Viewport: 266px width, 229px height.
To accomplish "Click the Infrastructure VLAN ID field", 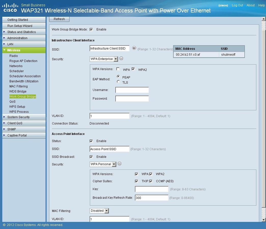I will pos(109,116).
